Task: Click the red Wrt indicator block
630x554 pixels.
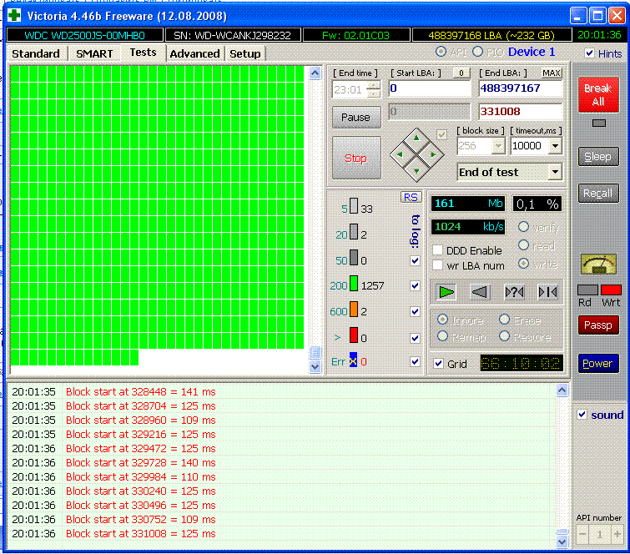Action: pyautogui.click(x=611, y=290)
